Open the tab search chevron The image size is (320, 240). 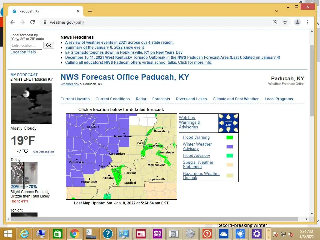(x=276, y=11)
